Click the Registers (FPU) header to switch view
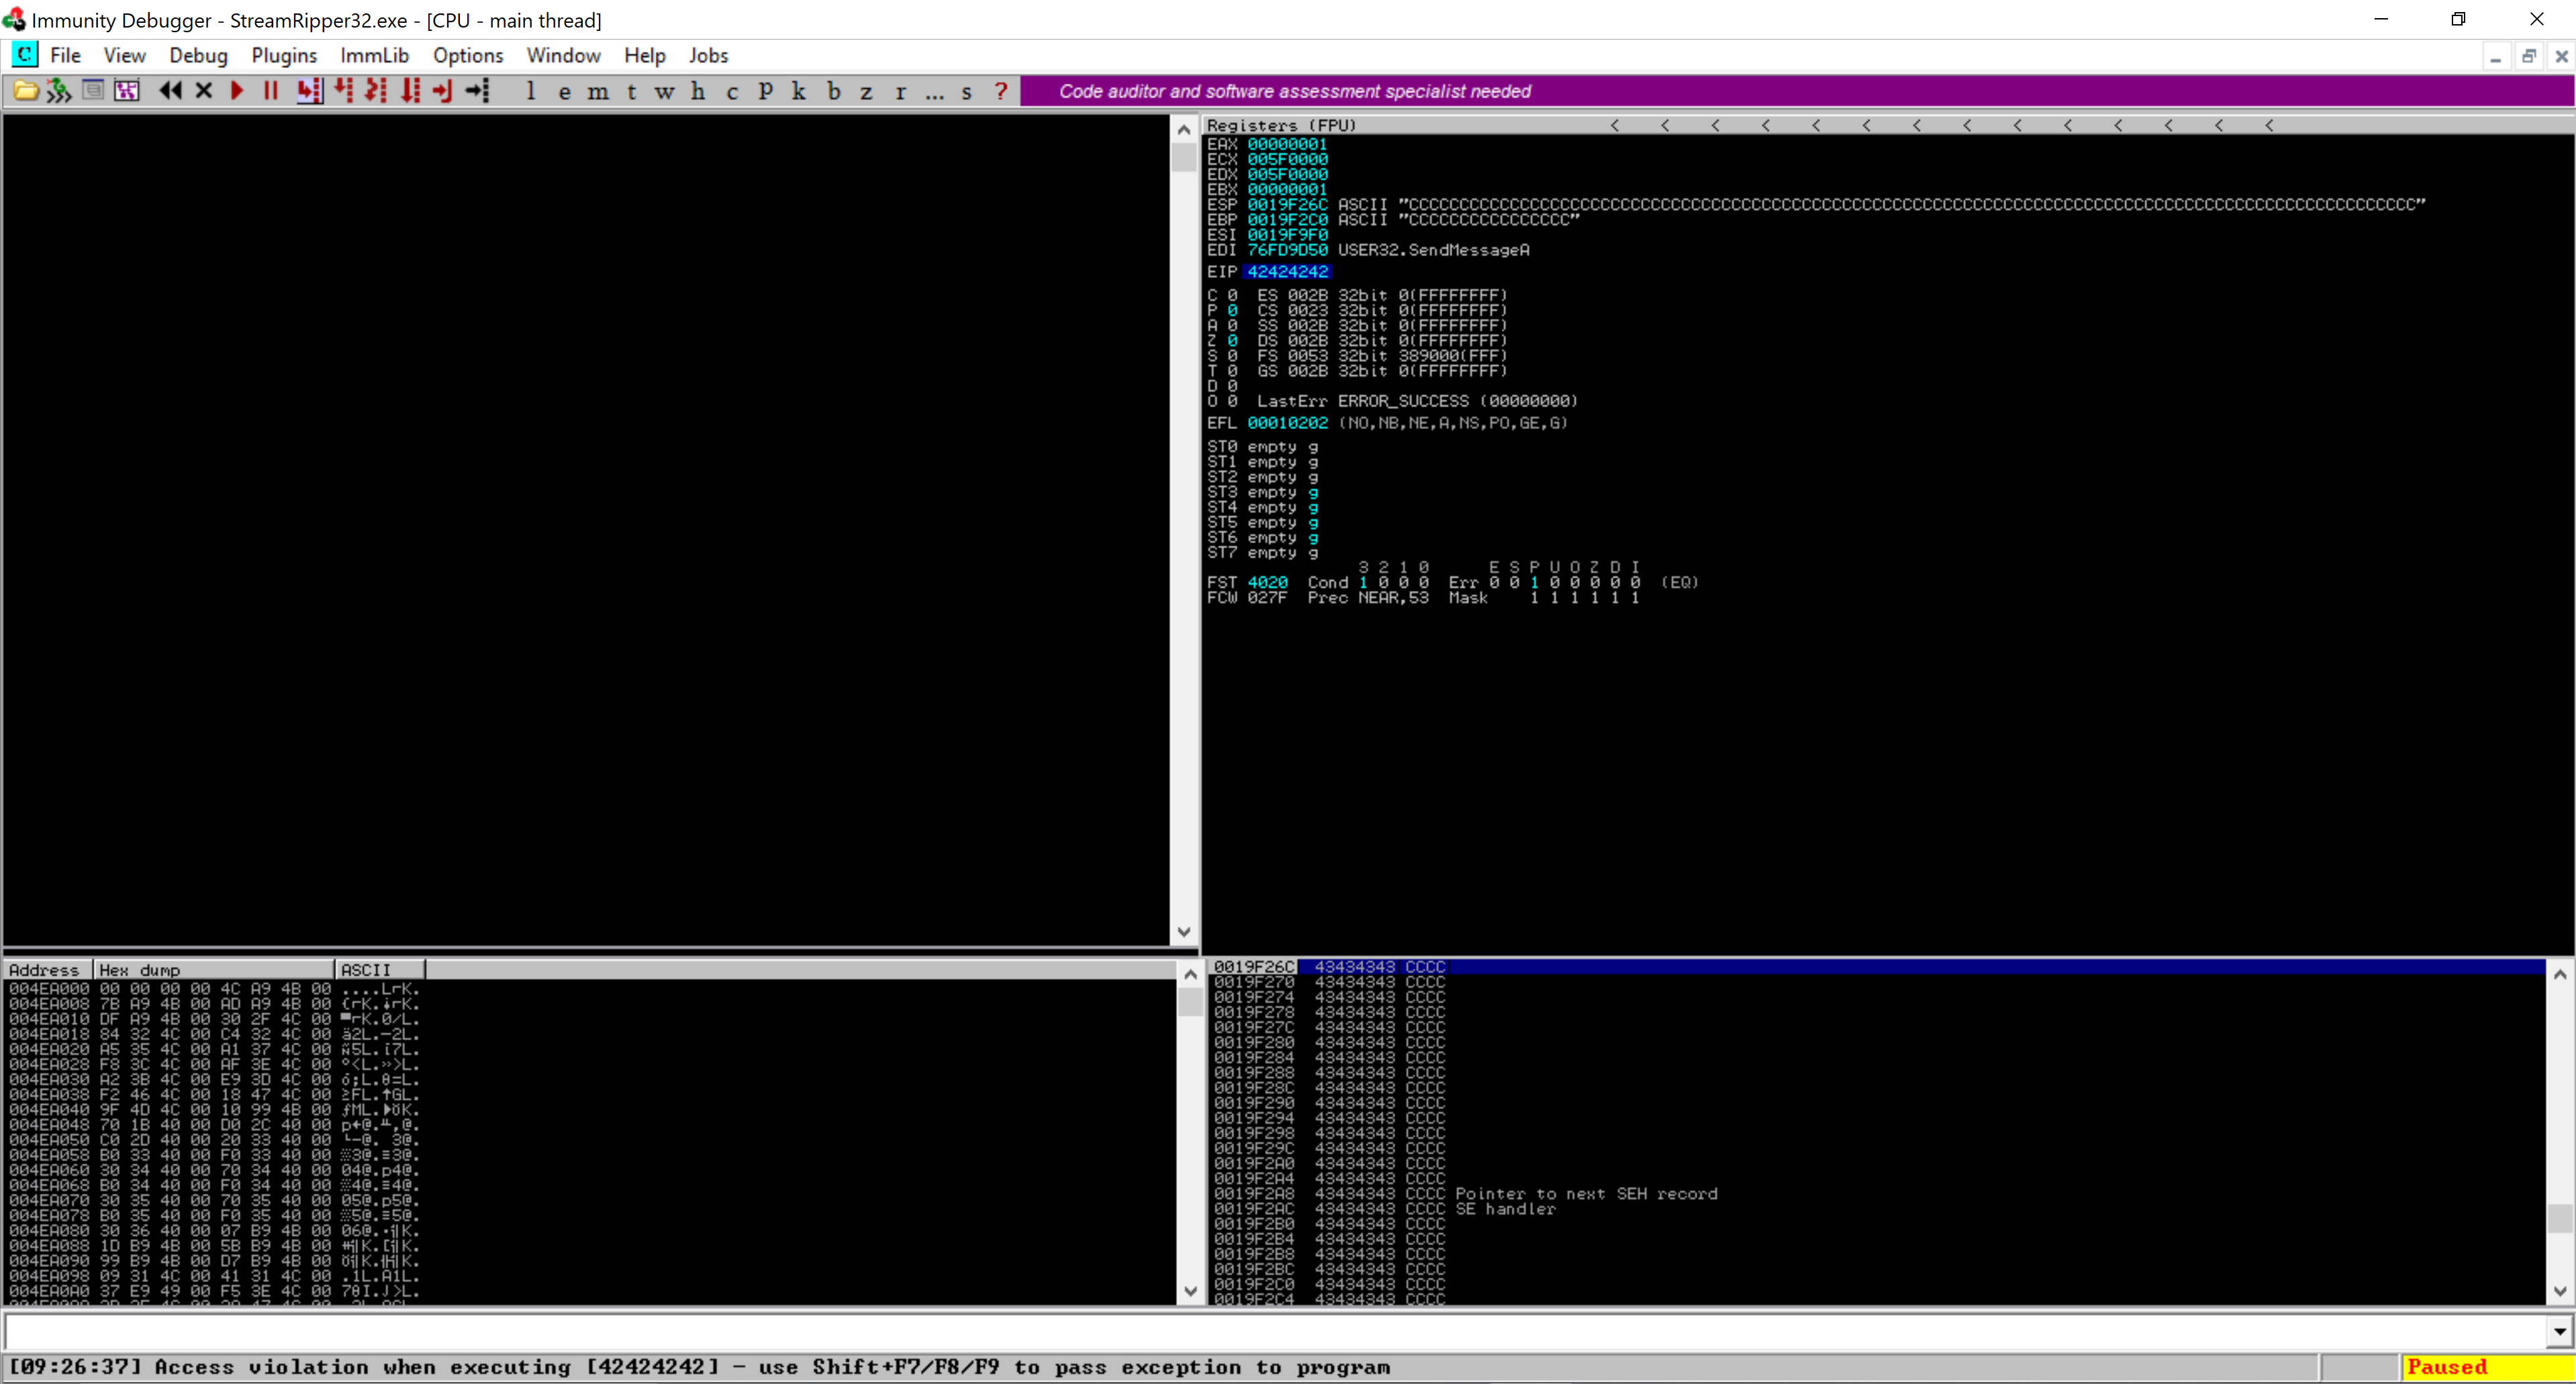The width and height of the screenshot is (2576, 1384). point(1281,125)
